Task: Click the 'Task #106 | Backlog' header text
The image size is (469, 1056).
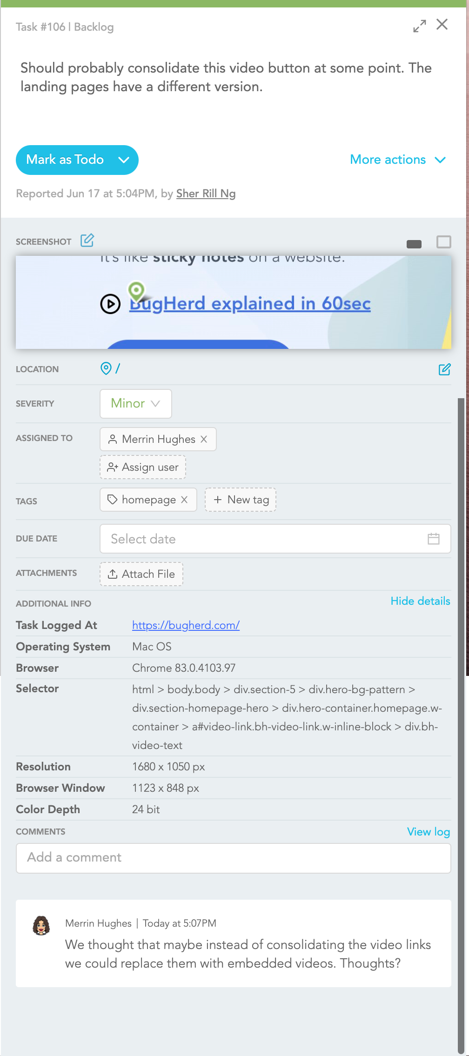Action: [x=65, y=27]
